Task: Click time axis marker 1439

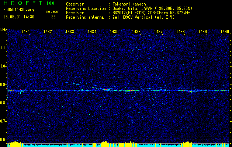Action: coord(202,31)
